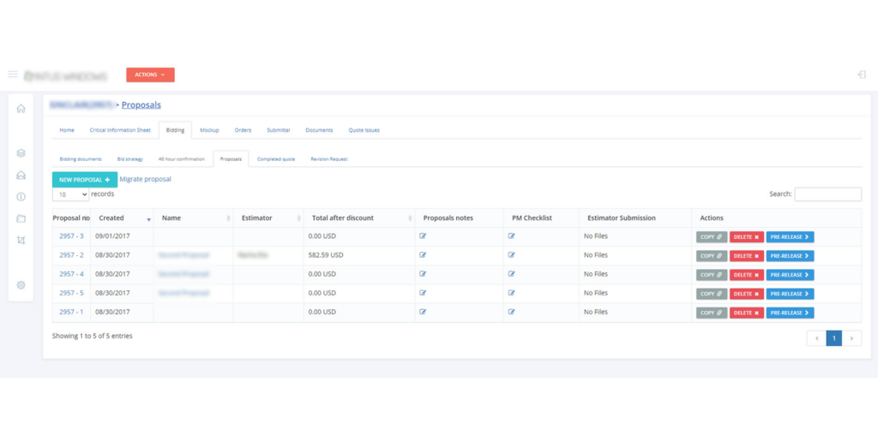Open settings gear in left sidebar

[21, 285]
